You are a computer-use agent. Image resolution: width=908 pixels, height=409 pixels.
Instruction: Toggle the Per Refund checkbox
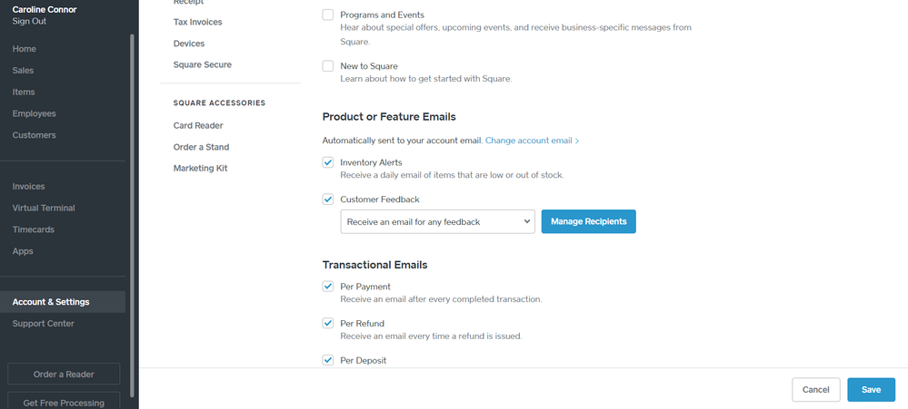(x=328, y=324)
